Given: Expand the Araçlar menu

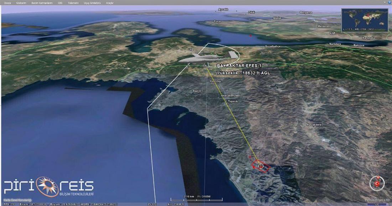Looking at the screenshot, I should point(109,3).
